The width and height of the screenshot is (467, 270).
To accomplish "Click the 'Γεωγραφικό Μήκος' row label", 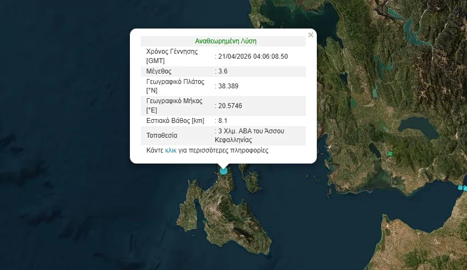I will coord(174,102).
